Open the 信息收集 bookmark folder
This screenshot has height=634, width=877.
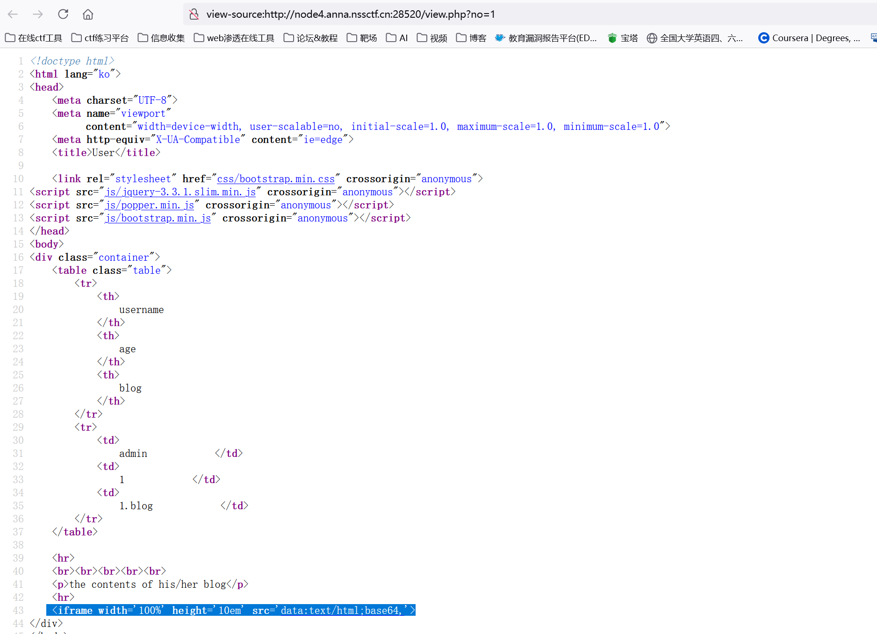point(161,38)
